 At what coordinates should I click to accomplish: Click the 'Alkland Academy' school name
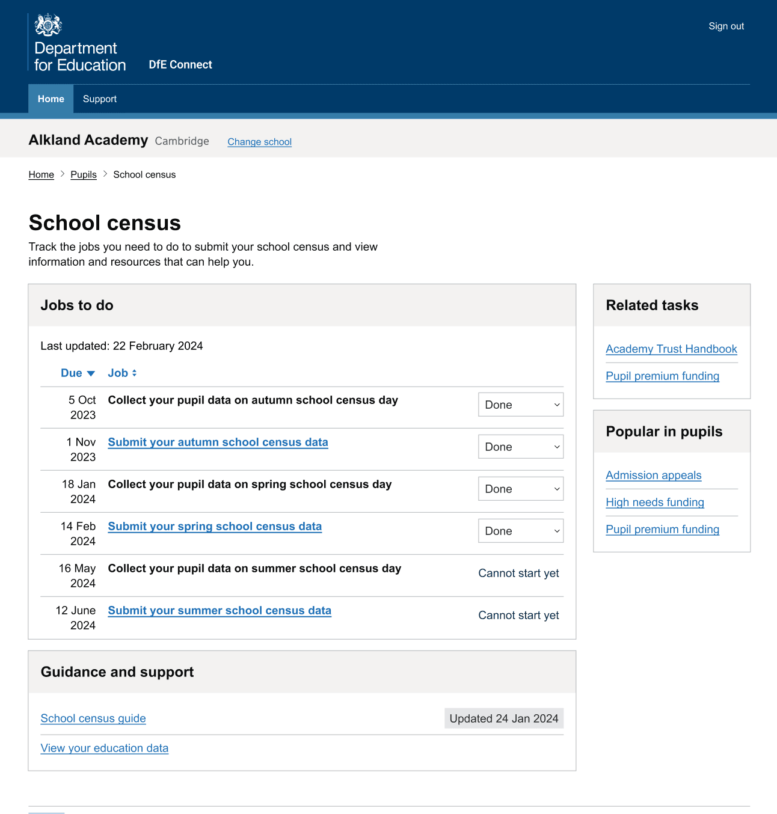click(88, 140)
